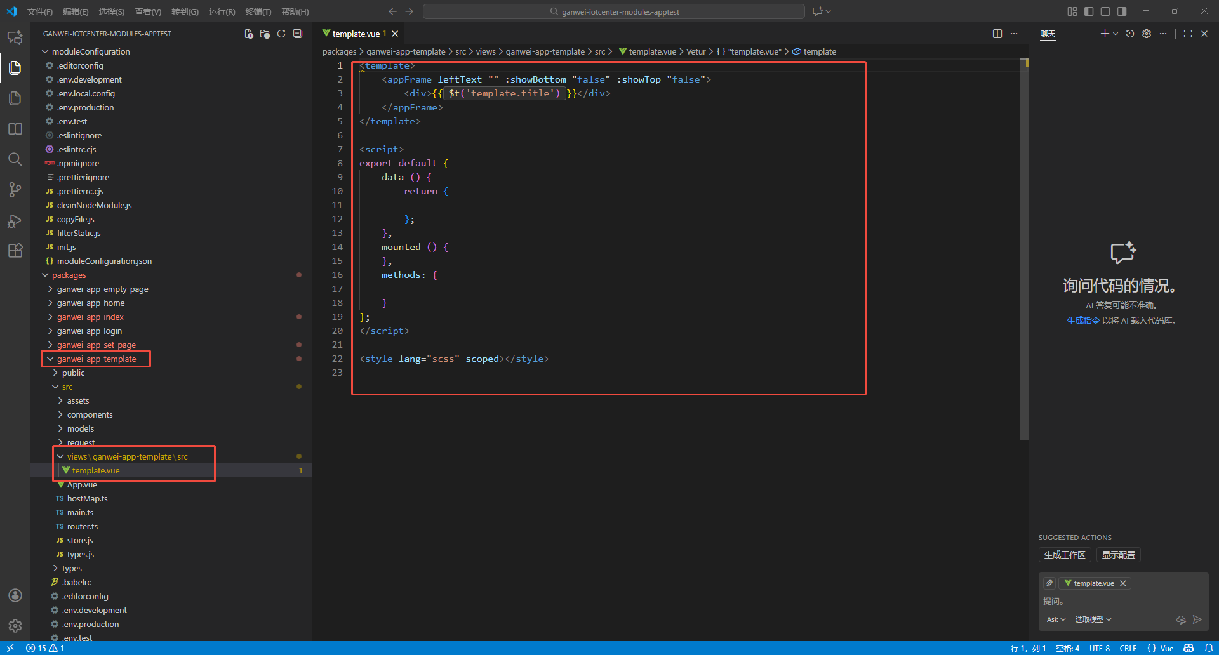
Task: Collapse all folders in explorer
Action: point(298,34)
